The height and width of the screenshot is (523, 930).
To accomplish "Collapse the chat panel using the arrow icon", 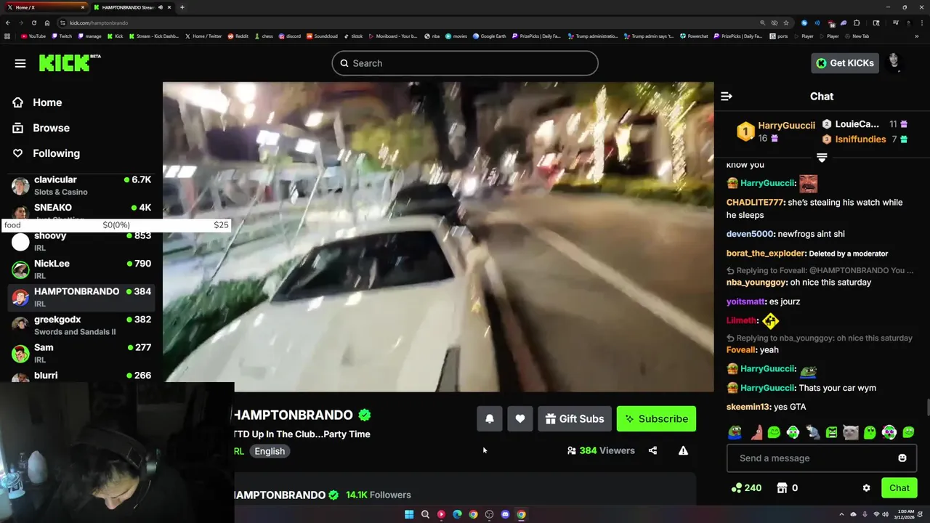I will point(726,96).
